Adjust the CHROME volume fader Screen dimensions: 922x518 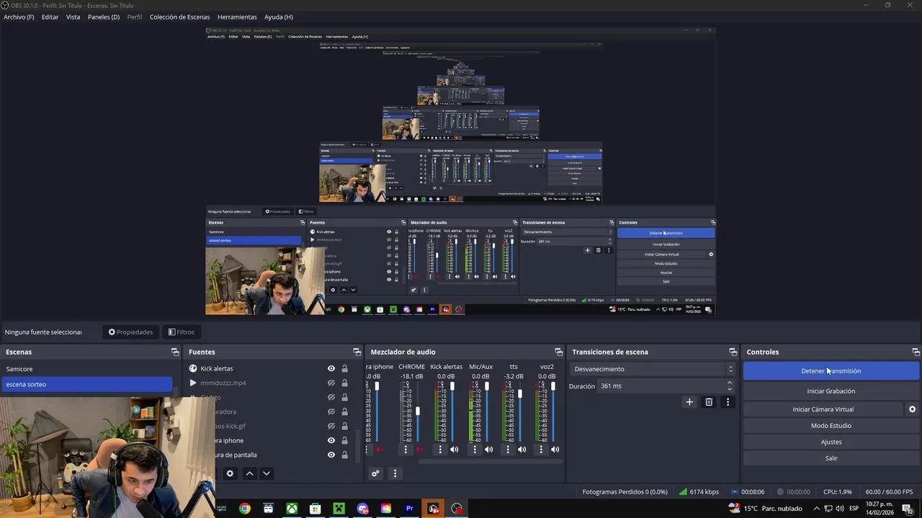(x=417, y=411)
